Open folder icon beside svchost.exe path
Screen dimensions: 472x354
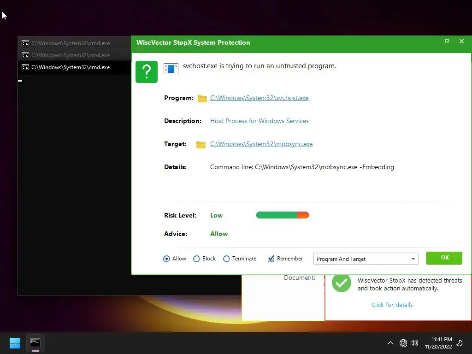202,99
